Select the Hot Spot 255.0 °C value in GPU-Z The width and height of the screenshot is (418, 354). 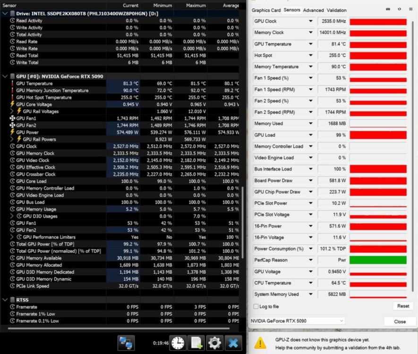click(332, 55)
